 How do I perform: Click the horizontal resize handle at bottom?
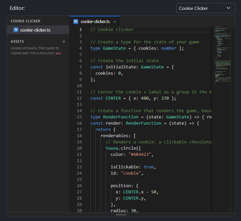click(121, 215)
